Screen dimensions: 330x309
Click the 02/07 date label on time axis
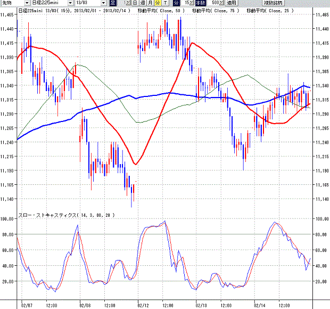pos(27,305)
